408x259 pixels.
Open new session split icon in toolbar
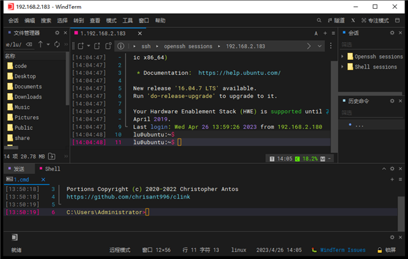click(x=81, y=46)
